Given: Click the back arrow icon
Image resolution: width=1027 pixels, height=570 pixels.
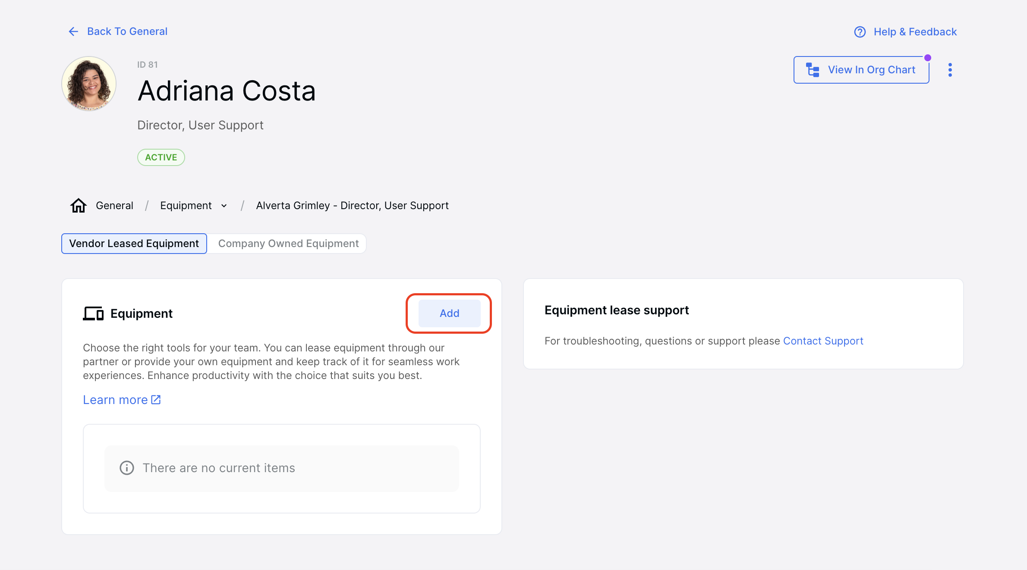Looking at the screenshot, I should tap(73, 31).
